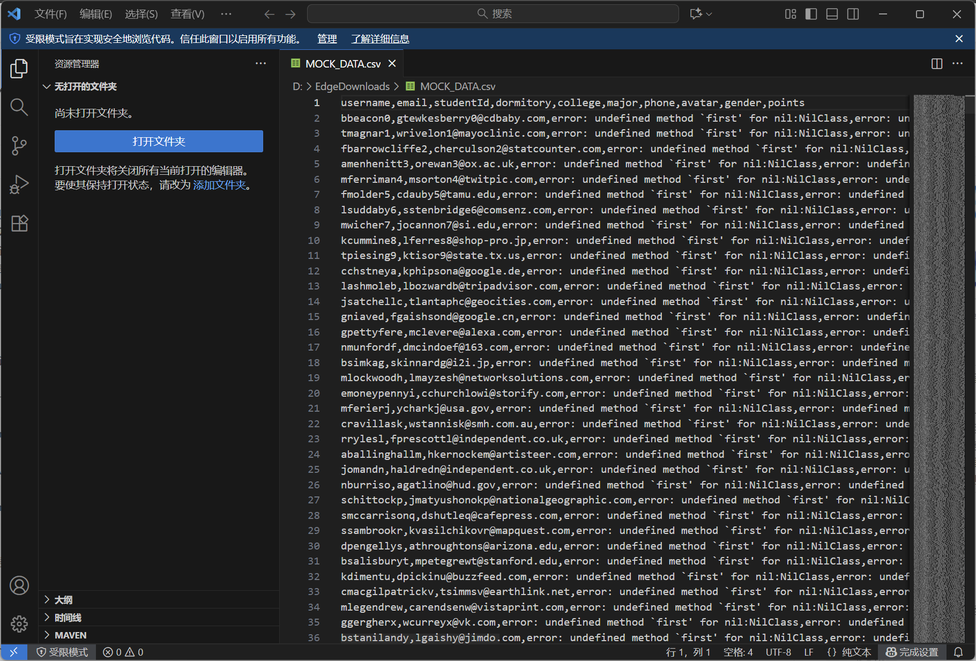Go back with the navigation arrow
Viewport: 976px width, 661px height.
(270, 14)
